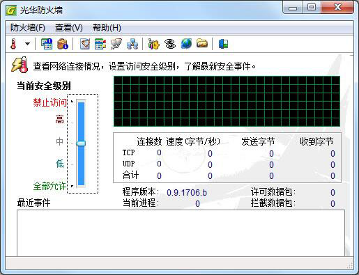
Task: Click the 收到字节 column header
Action: (x=316, y=141)
